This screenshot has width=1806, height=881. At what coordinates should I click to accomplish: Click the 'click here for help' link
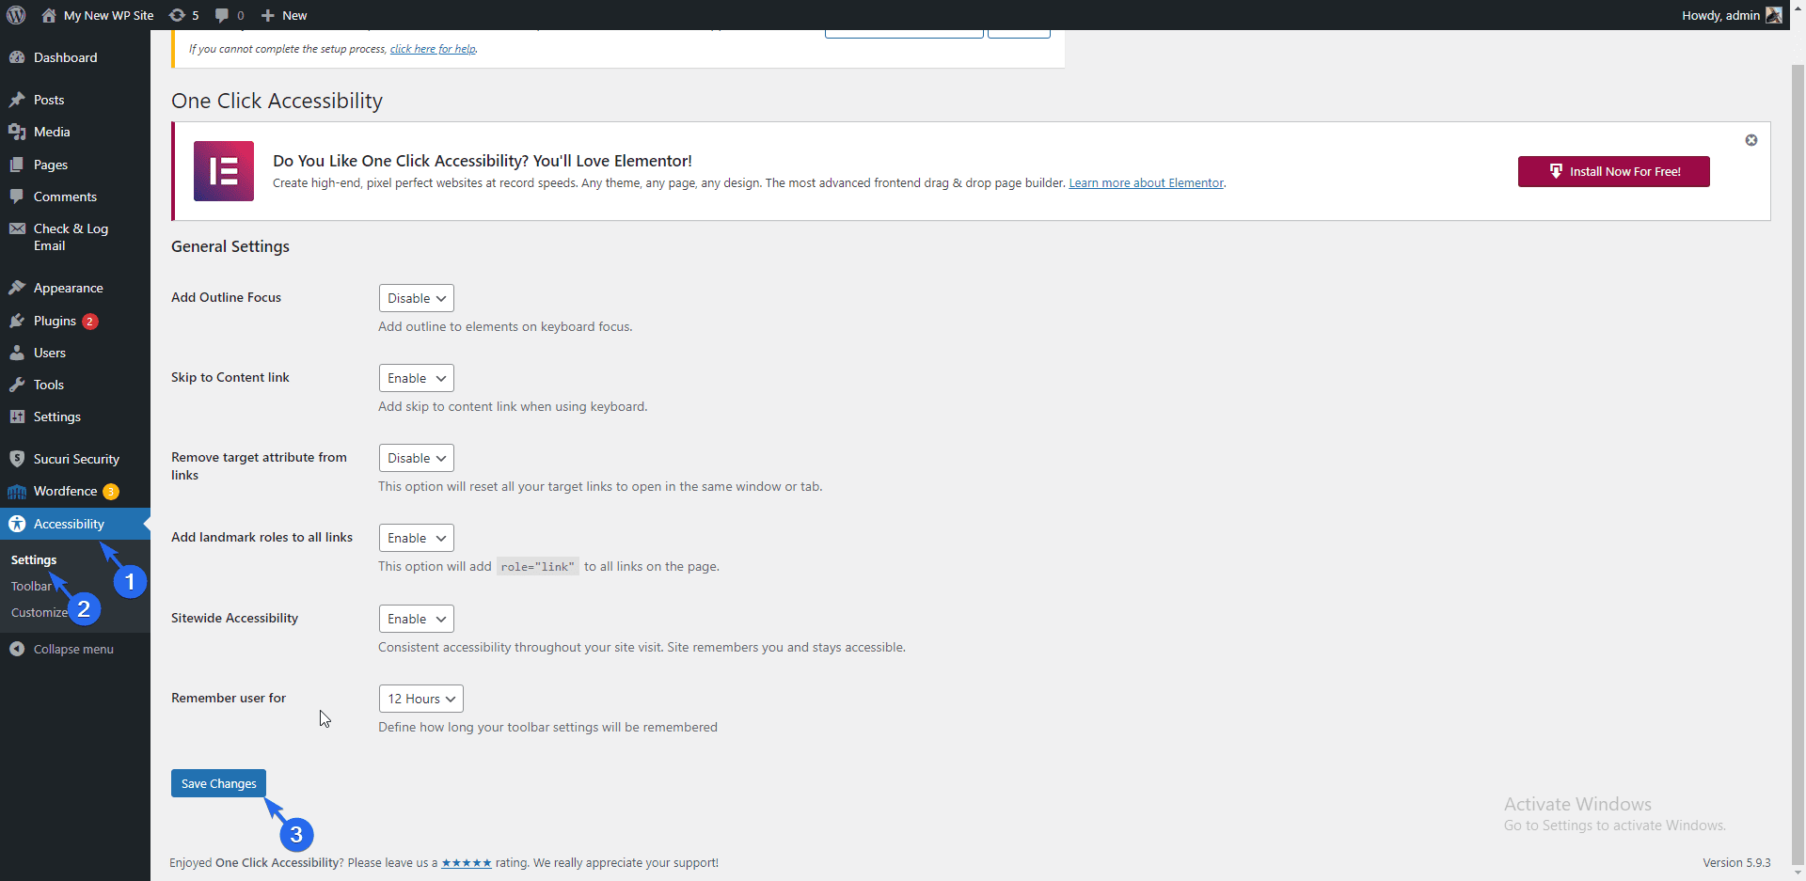point(433,49)
